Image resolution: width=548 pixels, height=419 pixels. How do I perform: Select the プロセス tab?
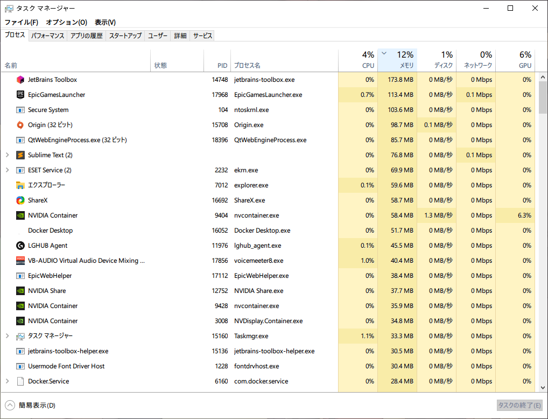click(15, 34)
